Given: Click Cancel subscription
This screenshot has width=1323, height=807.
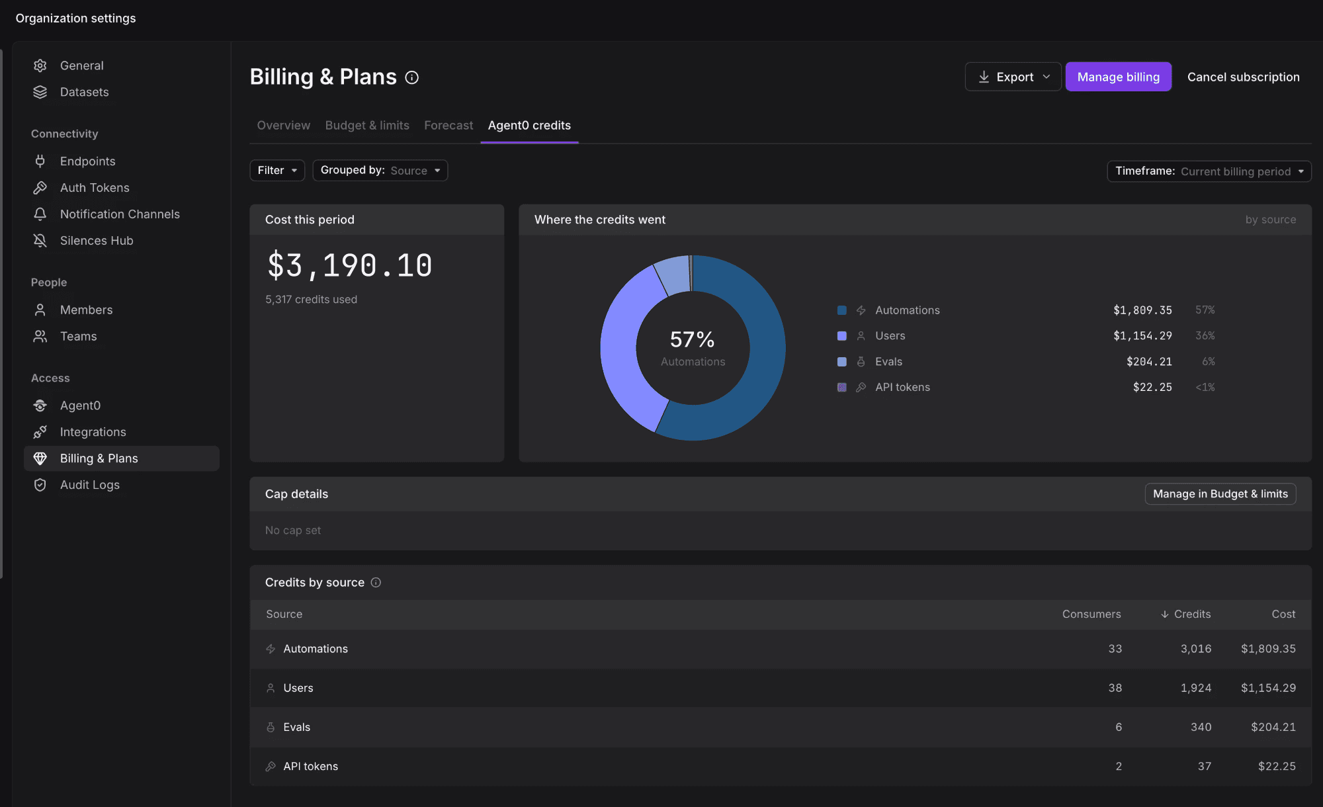Looking at the screenshot, I should point(1244,77).
